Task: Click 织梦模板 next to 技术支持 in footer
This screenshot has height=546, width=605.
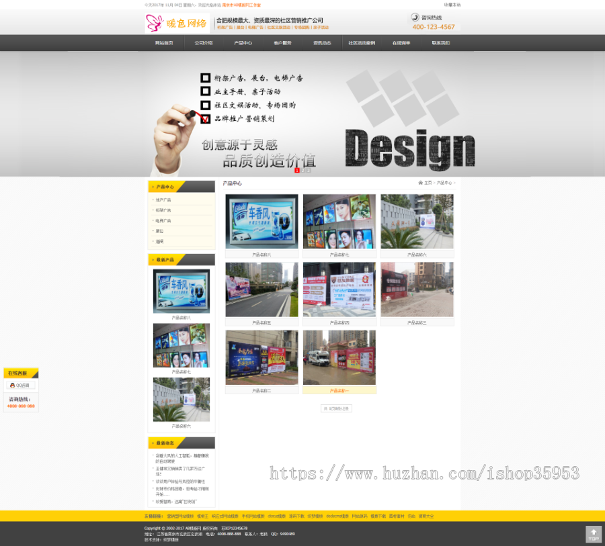Action: tap(171, 540)
